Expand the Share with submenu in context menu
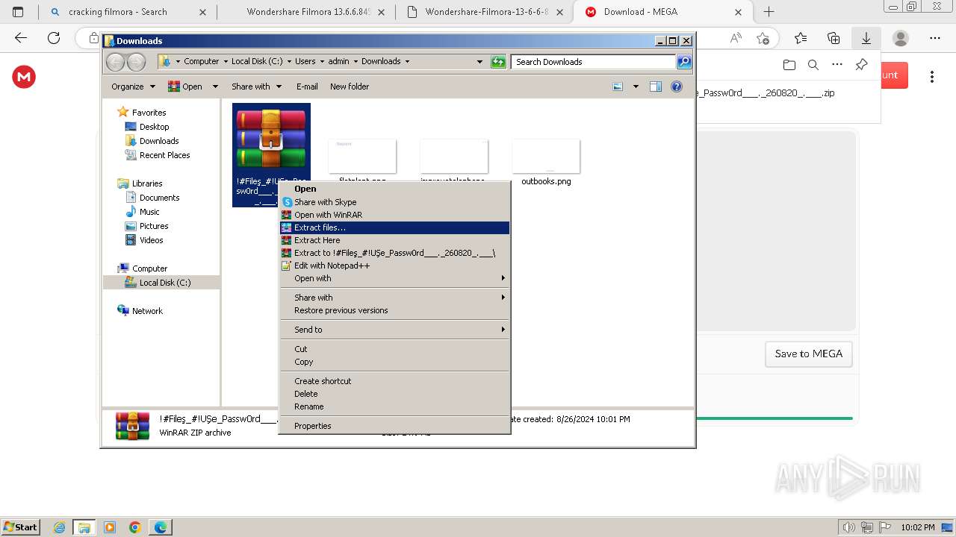 click(394, 298)
